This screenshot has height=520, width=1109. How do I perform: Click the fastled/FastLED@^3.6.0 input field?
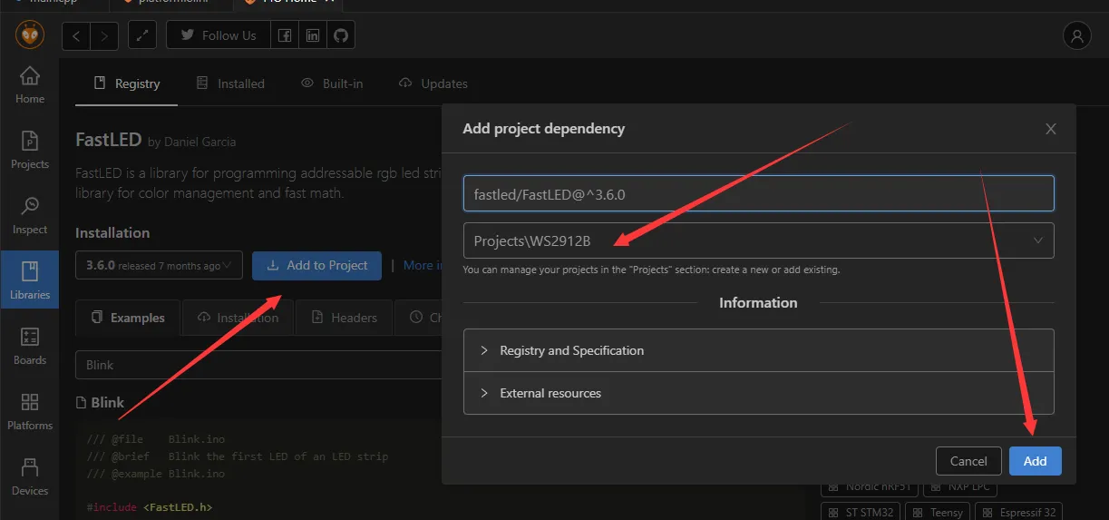point(758,193)
